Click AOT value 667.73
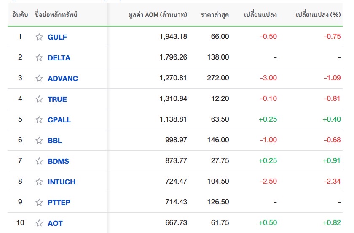Screen dimensions: 354x233 click(176, 223)
